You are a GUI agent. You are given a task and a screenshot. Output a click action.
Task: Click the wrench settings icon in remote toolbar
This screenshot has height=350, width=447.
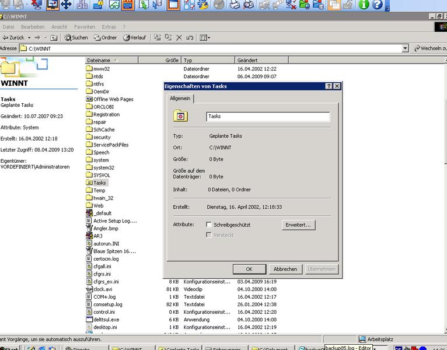click(x=203, y=5)
